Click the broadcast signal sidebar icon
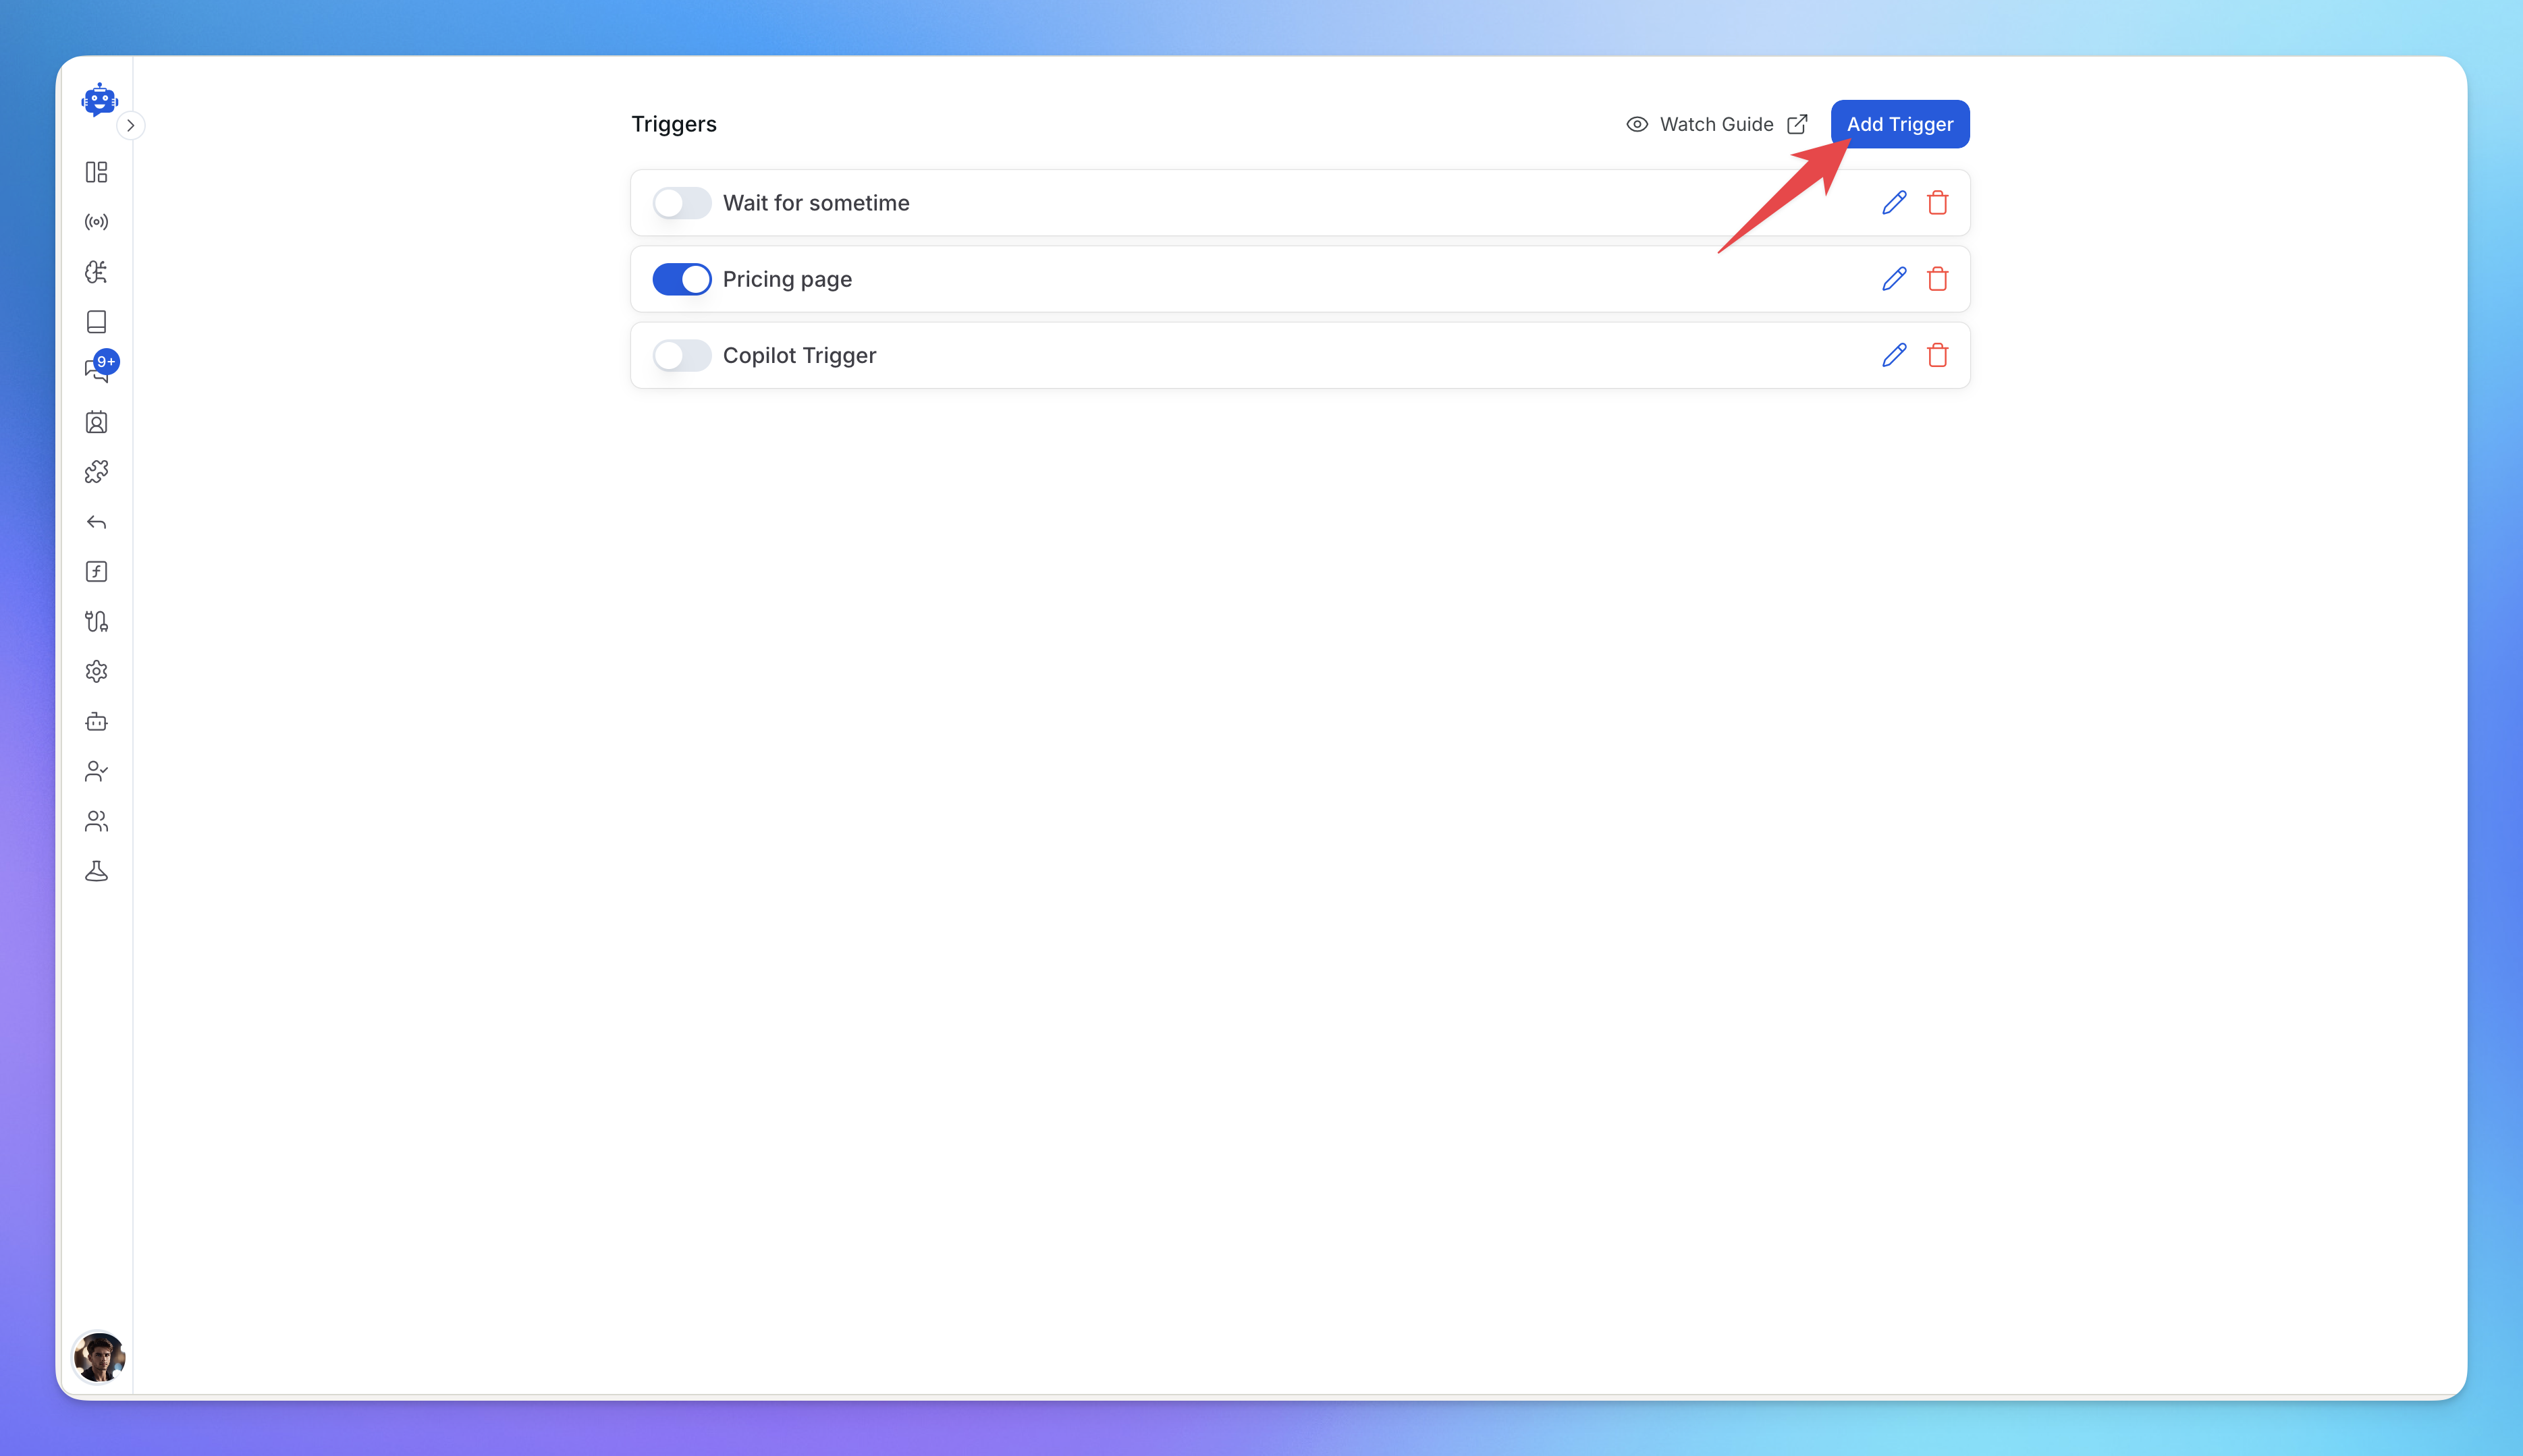The width and height of the screenshot is (2523, 1456). pos(96,222)
